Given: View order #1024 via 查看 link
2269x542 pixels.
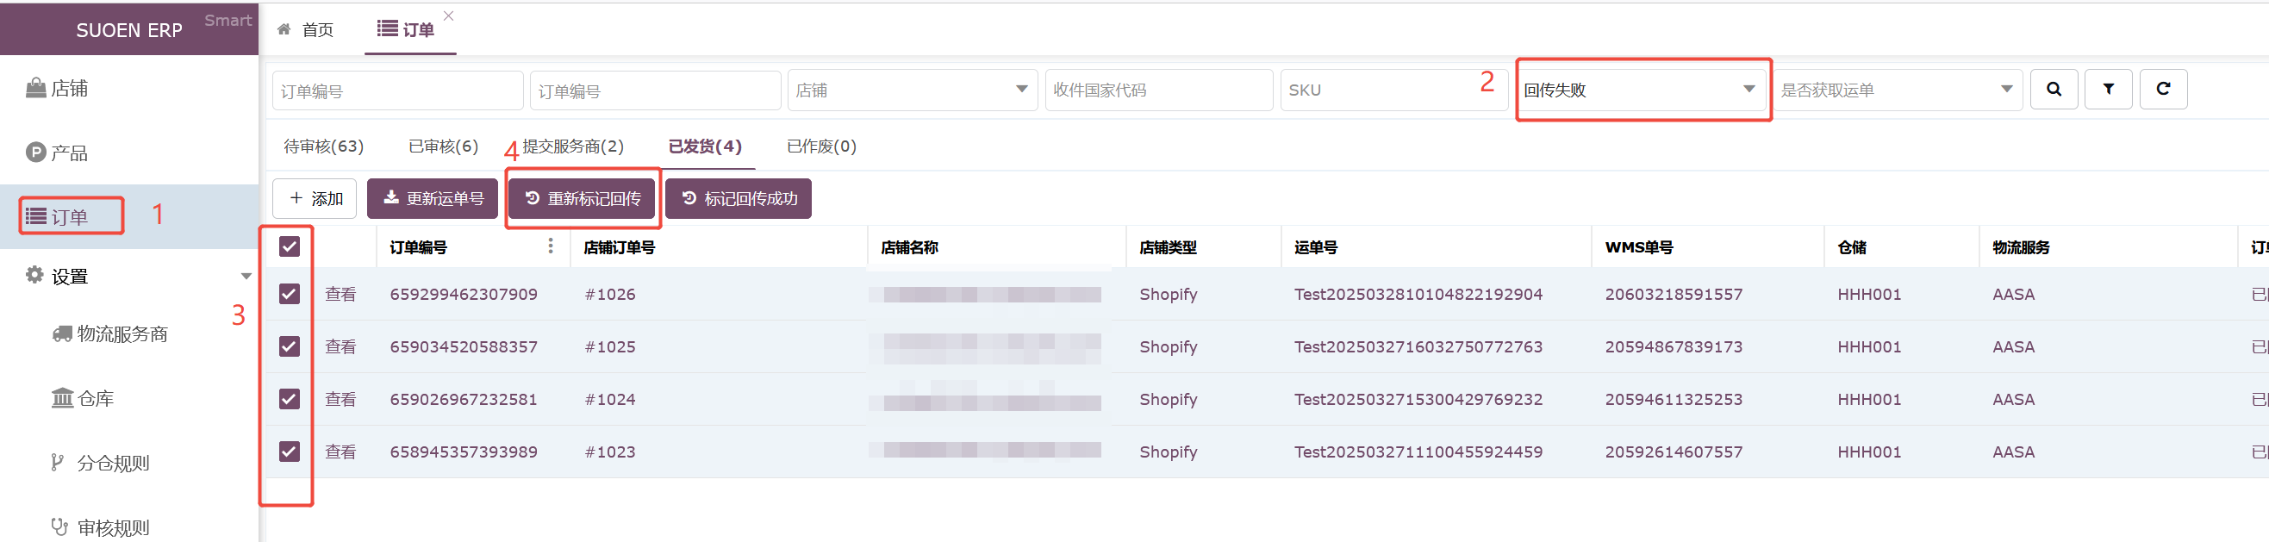Looking at the screenshot, I should click(340, 399).
